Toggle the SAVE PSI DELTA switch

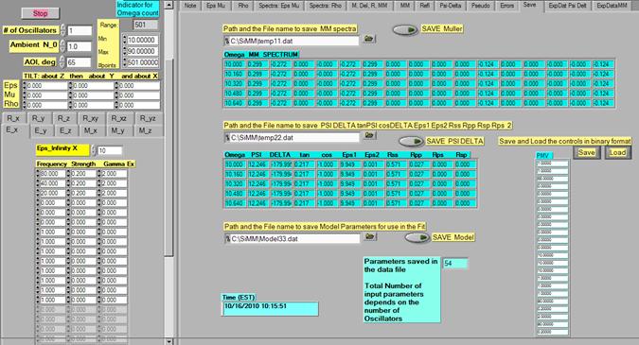click(x=411, y=141)
